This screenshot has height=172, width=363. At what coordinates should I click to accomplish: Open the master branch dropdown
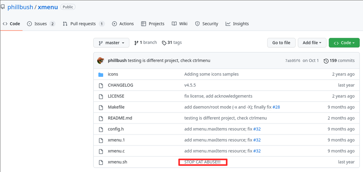click(x=112, y=43)
